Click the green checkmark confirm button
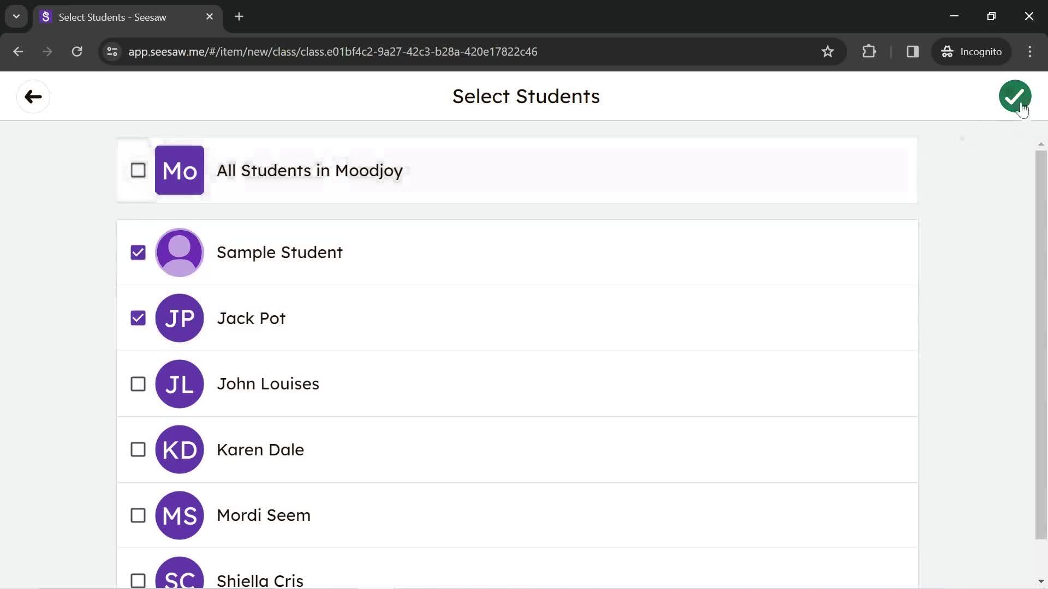This screenshot has width=1048, height=589. [1016, 95]
